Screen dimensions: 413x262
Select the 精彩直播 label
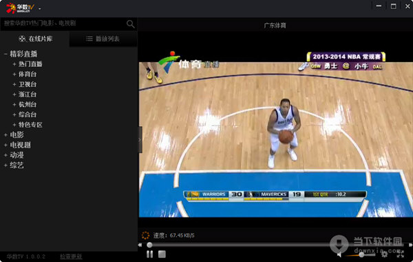click(x=23, y=54)
